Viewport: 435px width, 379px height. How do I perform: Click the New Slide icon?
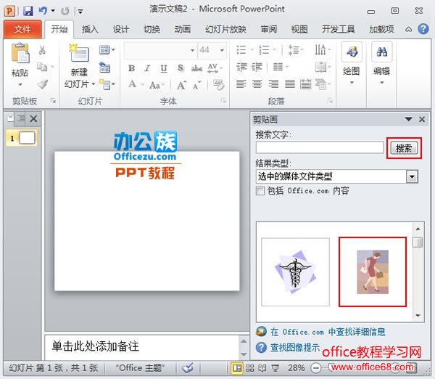point(79,53)
